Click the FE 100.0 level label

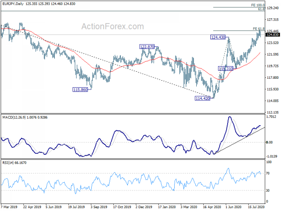pyautogui.click(x=258, y=5)
